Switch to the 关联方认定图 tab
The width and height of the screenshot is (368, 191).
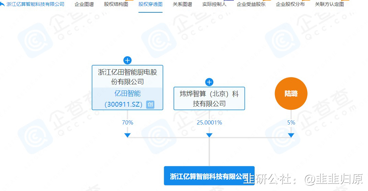click(x=329, y=4)
